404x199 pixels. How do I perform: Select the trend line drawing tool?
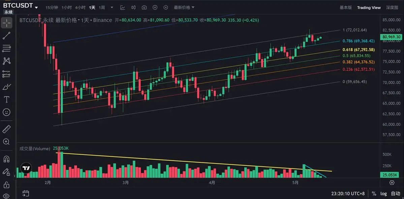pyautogui.click(x=7, y=36)
